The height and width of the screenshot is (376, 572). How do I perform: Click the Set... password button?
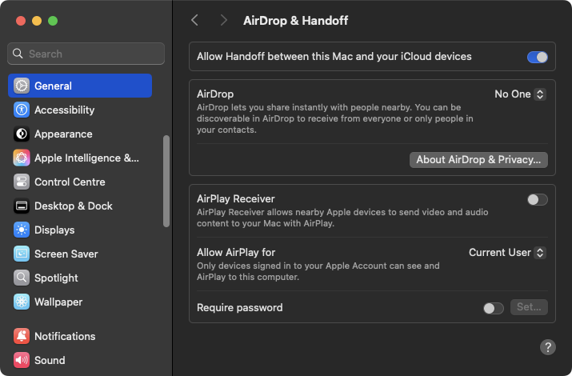click(x=529, y=307)
